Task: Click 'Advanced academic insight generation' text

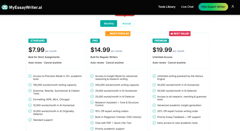Action: (x=179, y=105)
